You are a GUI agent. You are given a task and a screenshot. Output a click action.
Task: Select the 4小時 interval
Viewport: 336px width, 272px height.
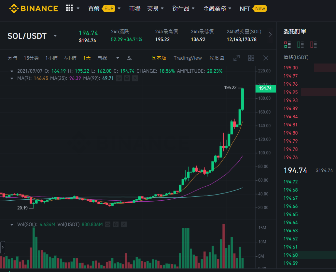tap(70, 58)
